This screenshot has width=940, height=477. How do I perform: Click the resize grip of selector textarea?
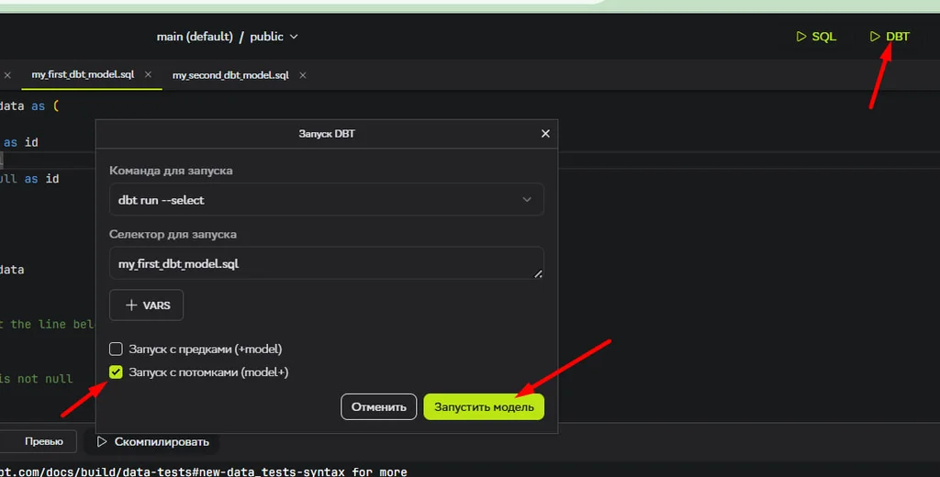538,274
